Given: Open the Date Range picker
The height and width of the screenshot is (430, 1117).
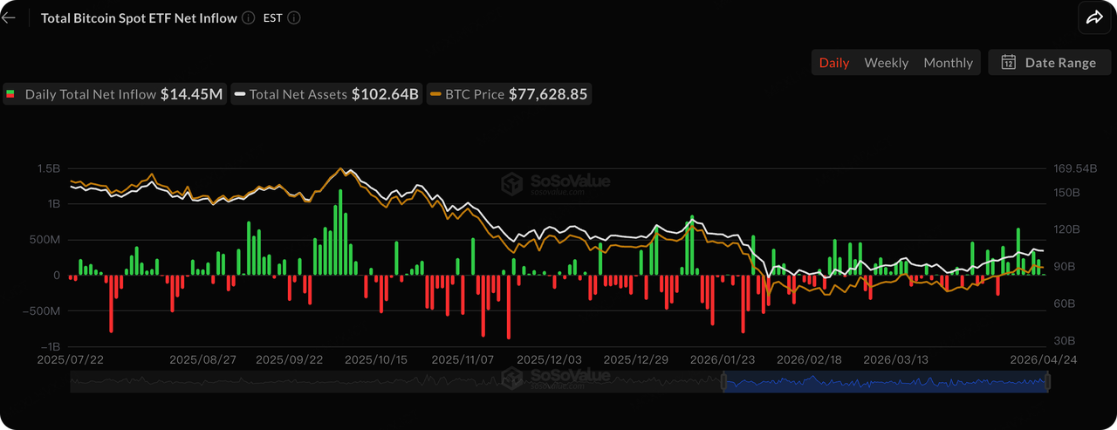Looking at the screenshot, I should (x=1049, y=63).
